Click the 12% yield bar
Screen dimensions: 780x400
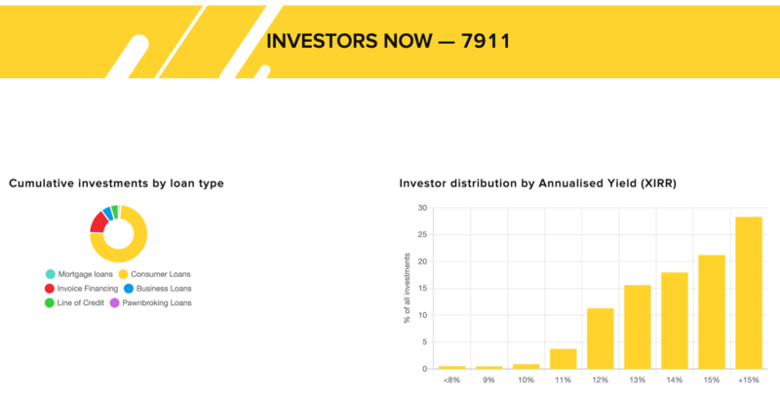coord(600,339)
